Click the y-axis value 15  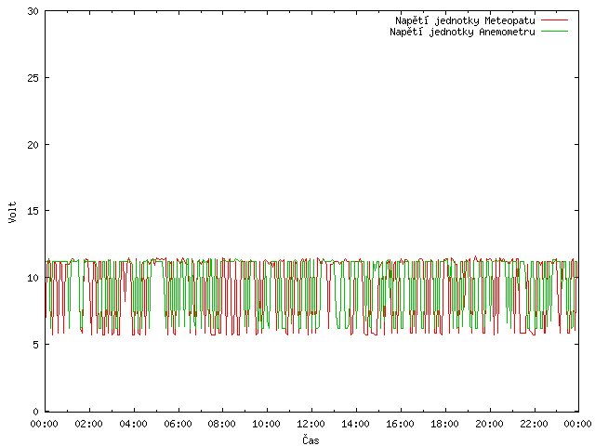coord(33,211)
